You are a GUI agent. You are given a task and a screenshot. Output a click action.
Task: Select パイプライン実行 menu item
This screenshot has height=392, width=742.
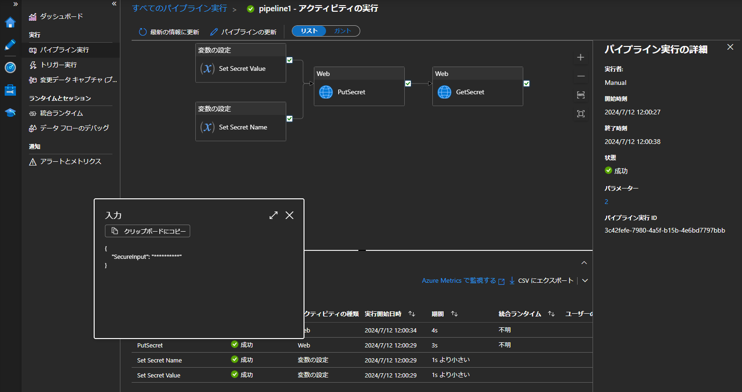pyautogui.click(x=70, y=50)
